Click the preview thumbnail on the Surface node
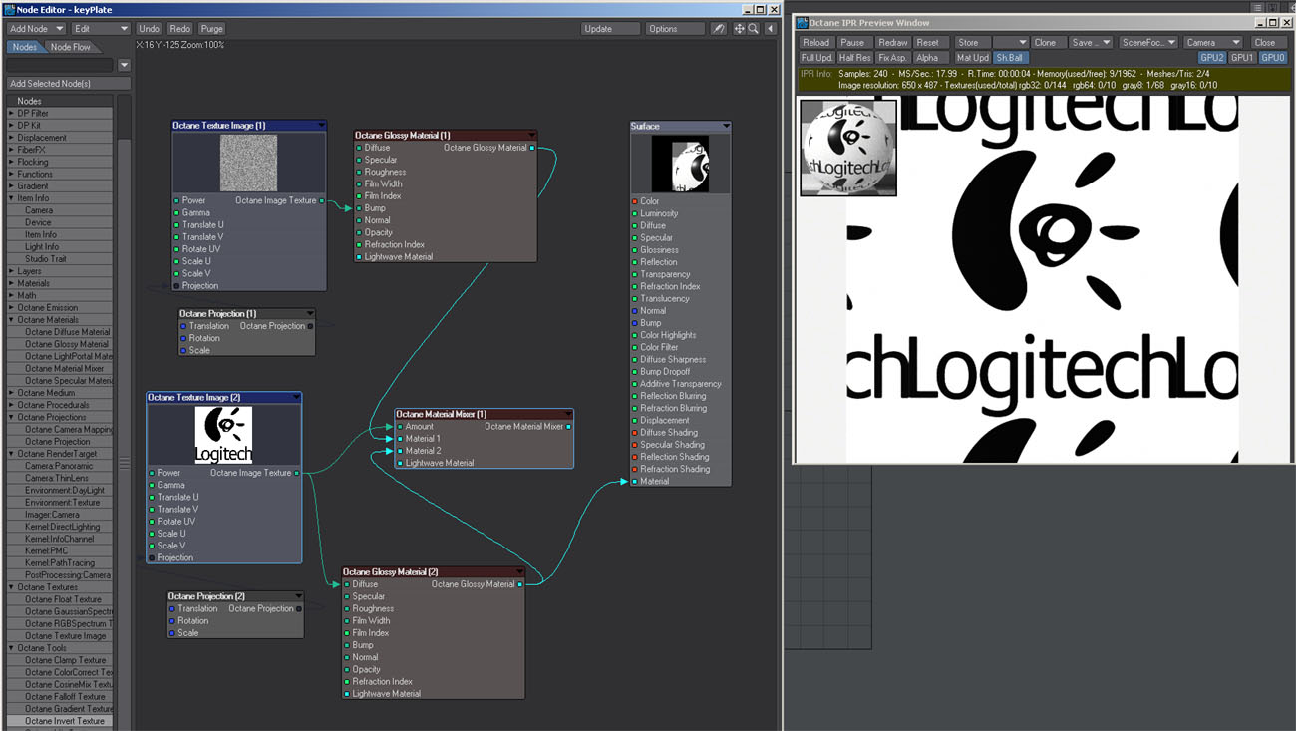 [x=680, y=164]
